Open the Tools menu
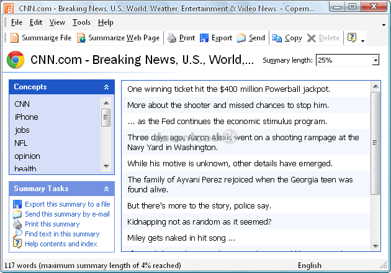 click(x=81, y=22)
